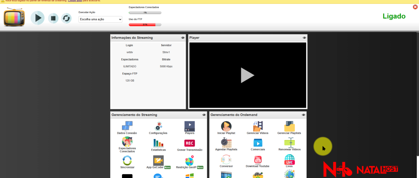419x178 pixels.
Task: Start the streaming with the play button
Action: click(x=38, y=18)
